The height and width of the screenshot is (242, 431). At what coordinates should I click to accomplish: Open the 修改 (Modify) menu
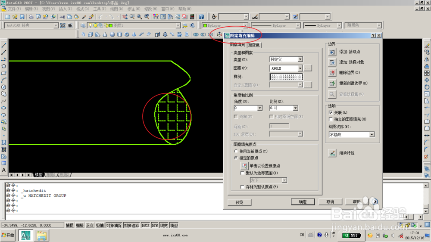150,9
